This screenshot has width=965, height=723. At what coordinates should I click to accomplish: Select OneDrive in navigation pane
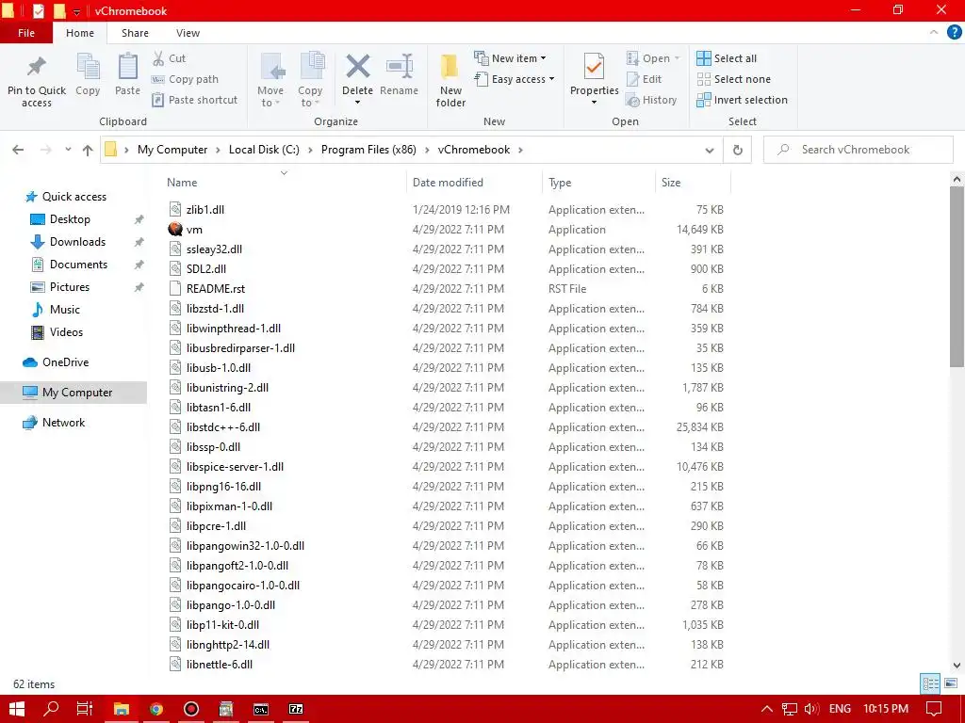(65, 362)
